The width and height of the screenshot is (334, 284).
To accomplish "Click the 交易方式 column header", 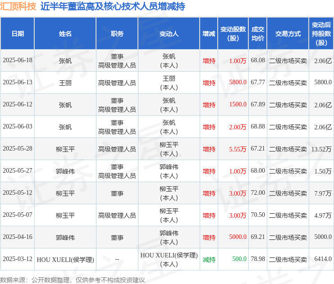I will click(x=288, y=34).
